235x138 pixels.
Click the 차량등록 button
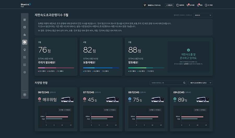[x=169, y=5]
